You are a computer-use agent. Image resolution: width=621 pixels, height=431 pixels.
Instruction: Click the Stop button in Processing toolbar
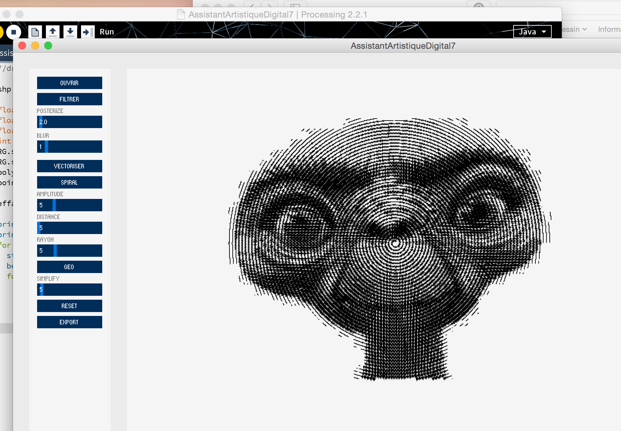coord(14,32)
